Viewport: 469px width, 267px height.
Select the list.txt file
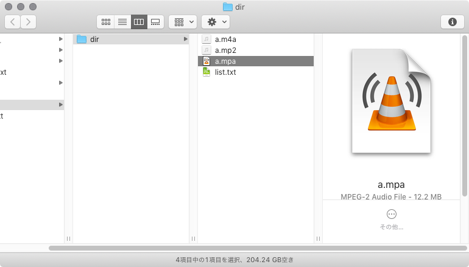coord(225,72)
